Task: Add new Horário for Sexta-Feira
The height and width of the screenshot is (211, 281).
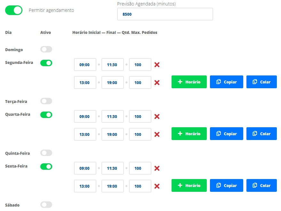Action: pyautogui.click(x=189, y=185)
